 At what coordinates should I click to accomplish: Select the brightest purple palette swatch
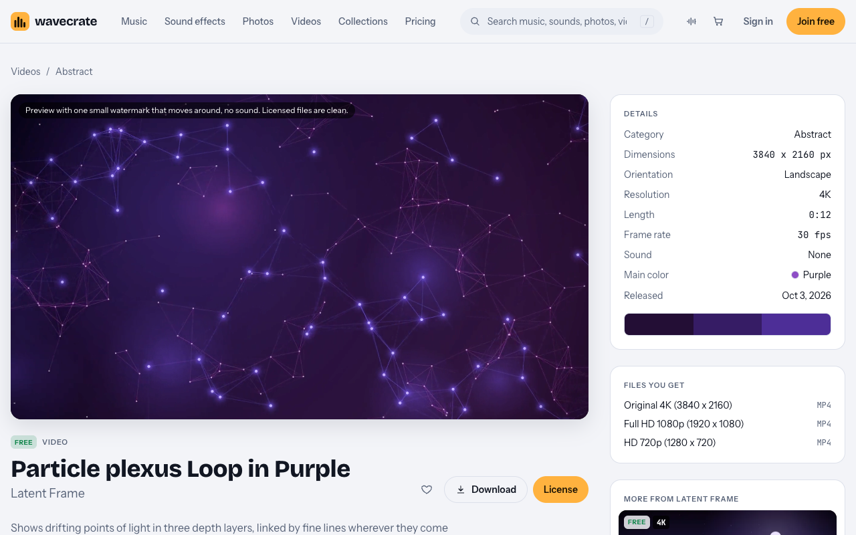coord(796,324)
